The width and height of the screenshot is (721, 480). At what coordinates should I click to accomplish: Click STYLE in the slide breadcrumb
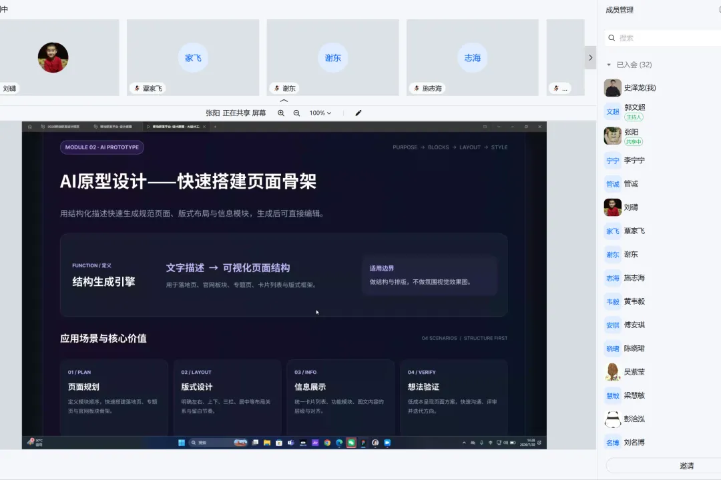(x=499, y=147)
